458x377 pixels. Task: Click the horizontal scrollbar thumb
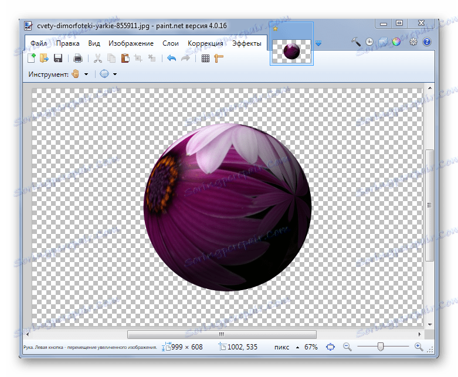(x=222, y=334)
